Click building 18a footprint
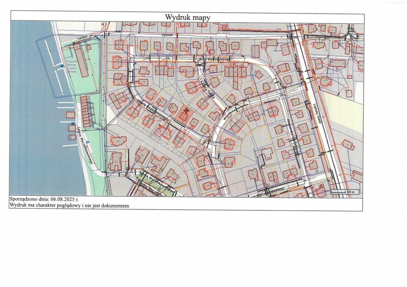Screen dimensions: 407x287 (229, 163)
